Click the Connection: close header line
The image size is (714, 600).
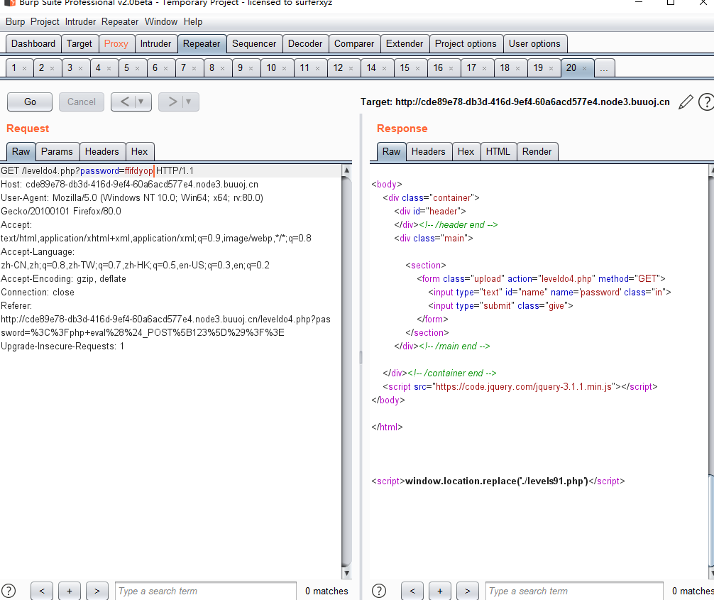tap(38, 292)
